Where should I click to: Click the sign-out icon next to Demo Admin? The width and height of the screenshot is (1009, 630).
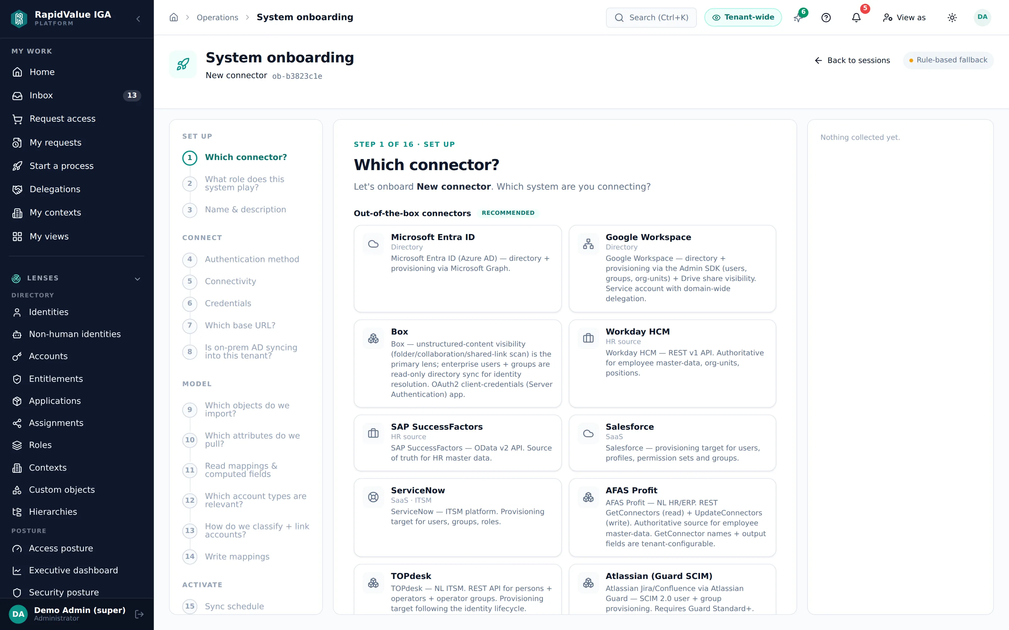coord(139,614)
